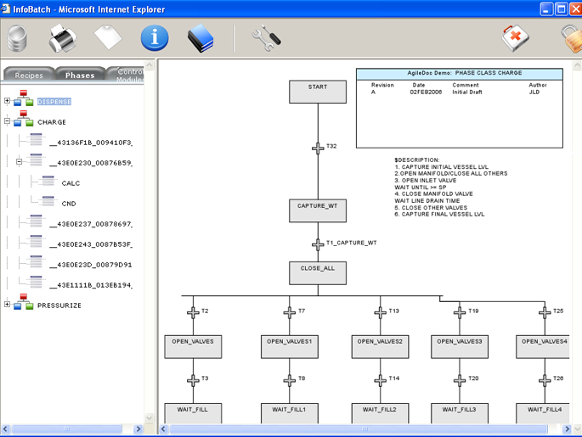Click the WAIT_FILL1 step box
Image resolution: width=582 pixels, height=437 pixels.
pos(290,413)
